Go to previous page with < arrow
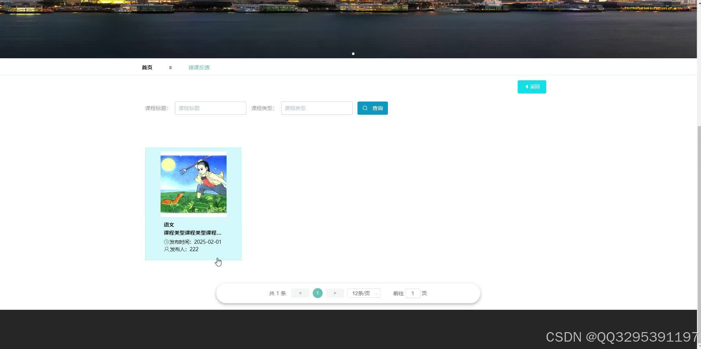This screenshot has width=701, height=349. tap(300, 293)
